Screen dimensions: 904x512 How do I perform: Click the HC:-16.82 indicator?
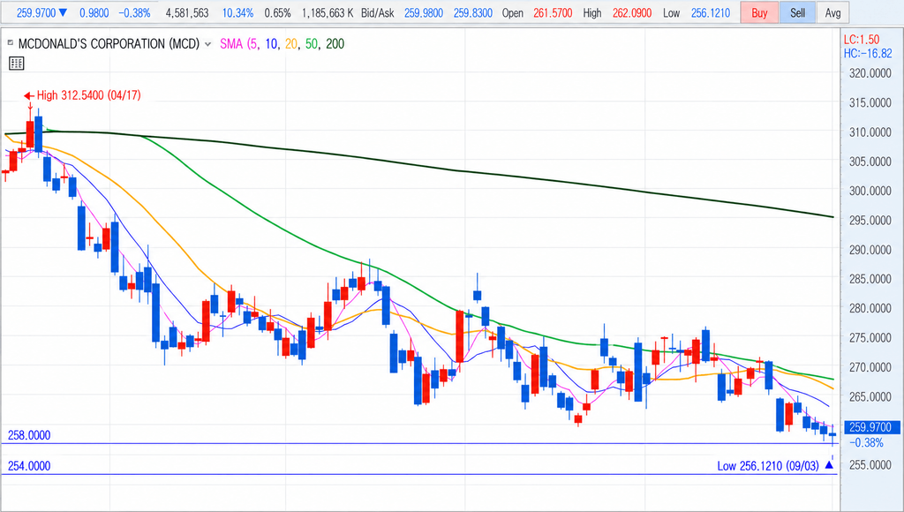coord(868,53)
